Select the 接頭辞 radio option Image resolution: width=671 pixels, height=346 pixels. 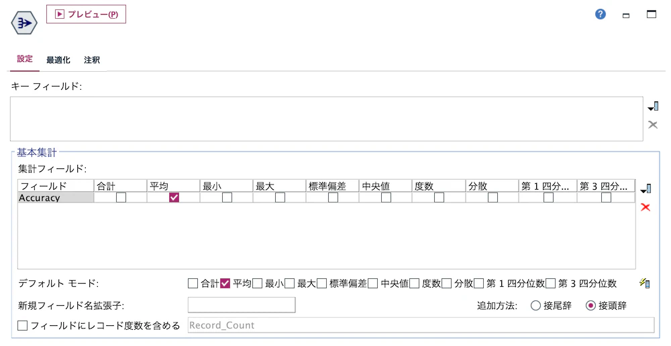590,305
